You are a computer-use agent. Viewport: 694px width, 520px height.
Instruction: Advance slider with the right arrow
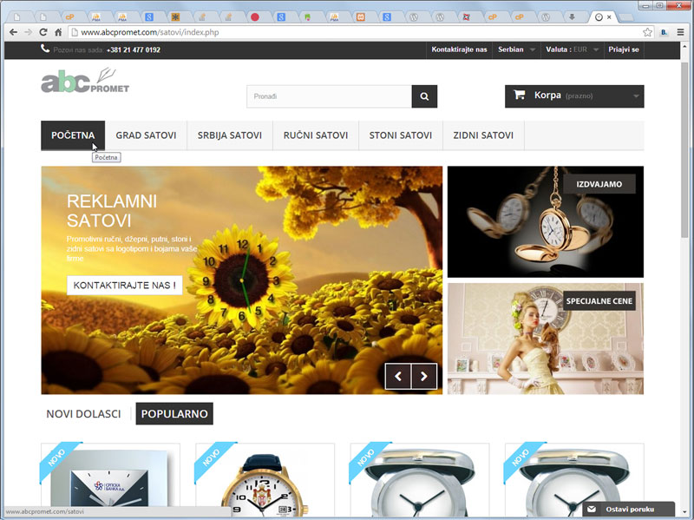coord(423,376)
